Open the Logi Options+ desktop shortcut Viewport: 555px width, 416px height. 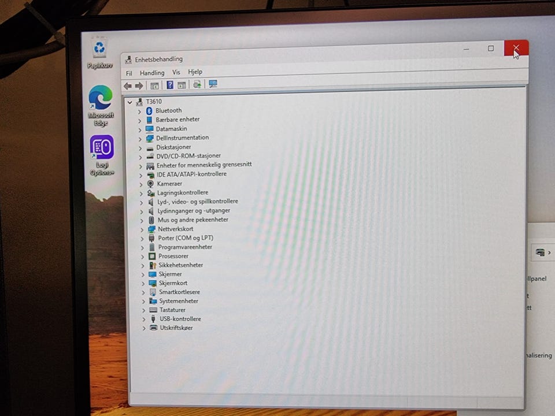(x=102, y=155)
